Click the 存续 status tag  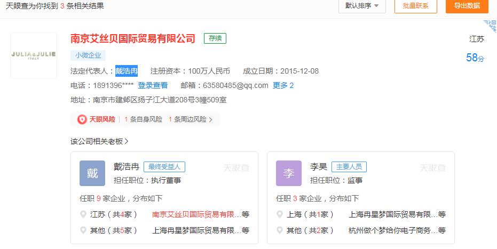click(x=215, y=38)
